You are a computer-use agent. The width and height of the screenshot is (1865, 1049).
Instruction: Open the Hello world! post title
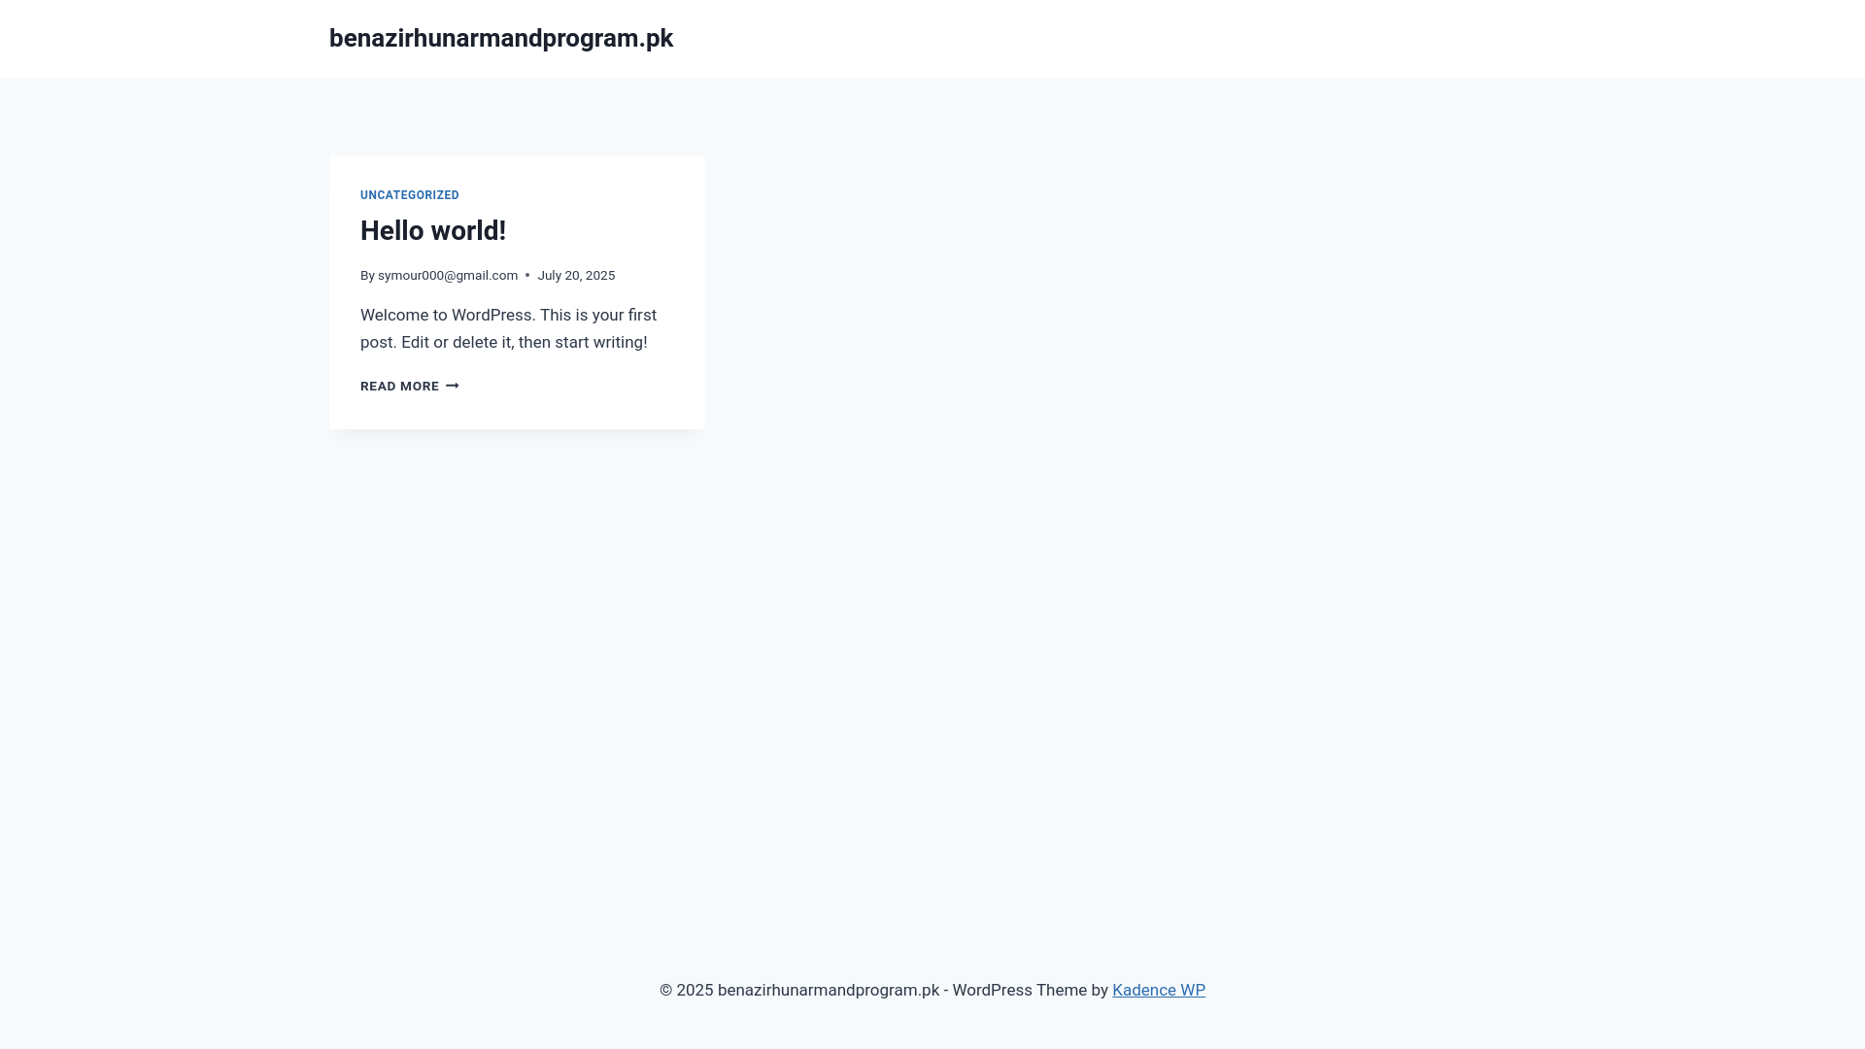tap(433, 230)
